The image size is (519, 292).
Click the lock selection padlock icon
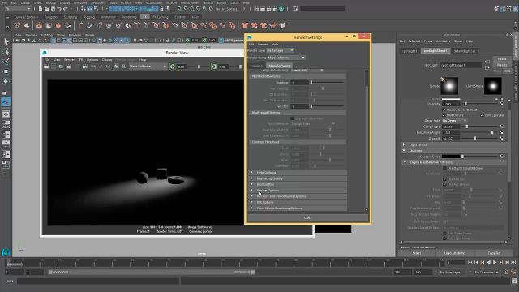(x=162, y=9)
